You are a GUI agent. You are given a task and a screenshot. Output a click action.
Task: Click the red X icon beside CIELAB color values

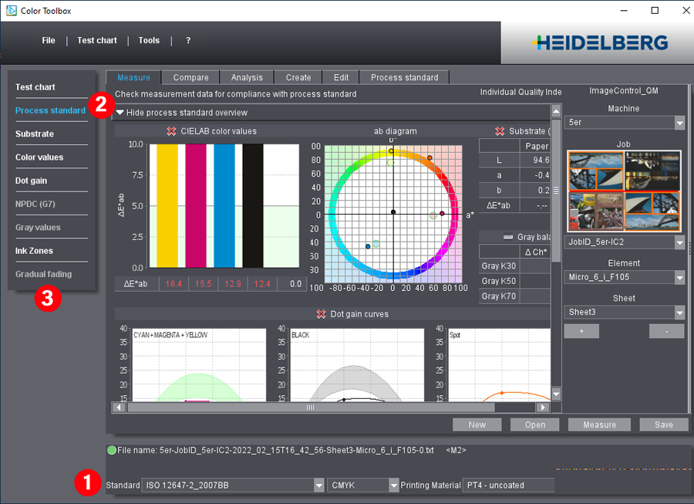171,131
